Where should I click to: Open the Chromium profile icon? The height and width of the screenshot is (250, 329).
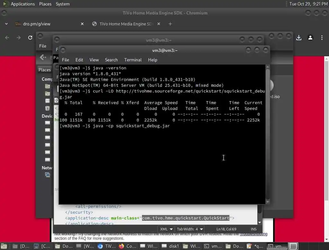tap(310, 38)
